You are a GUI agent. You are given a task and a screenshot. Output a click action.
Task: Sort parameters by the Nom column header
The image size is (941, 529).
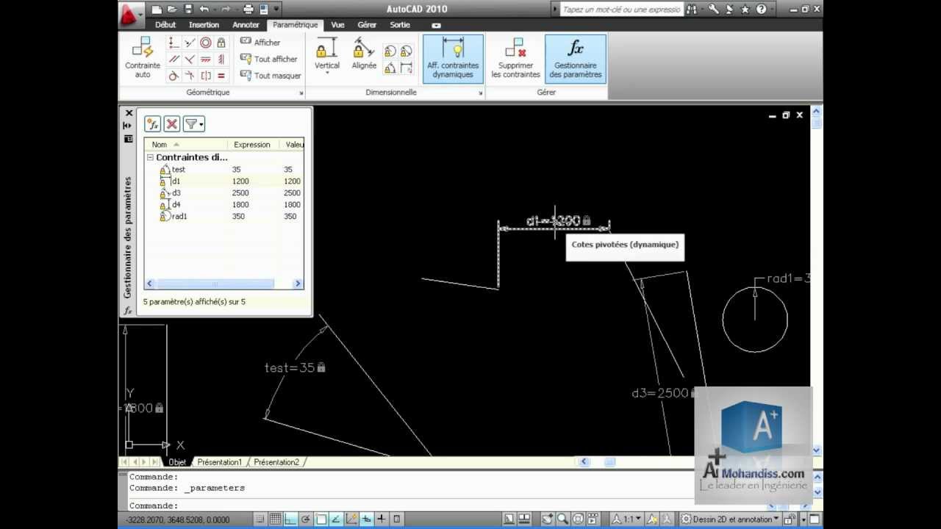coord(185,145)
